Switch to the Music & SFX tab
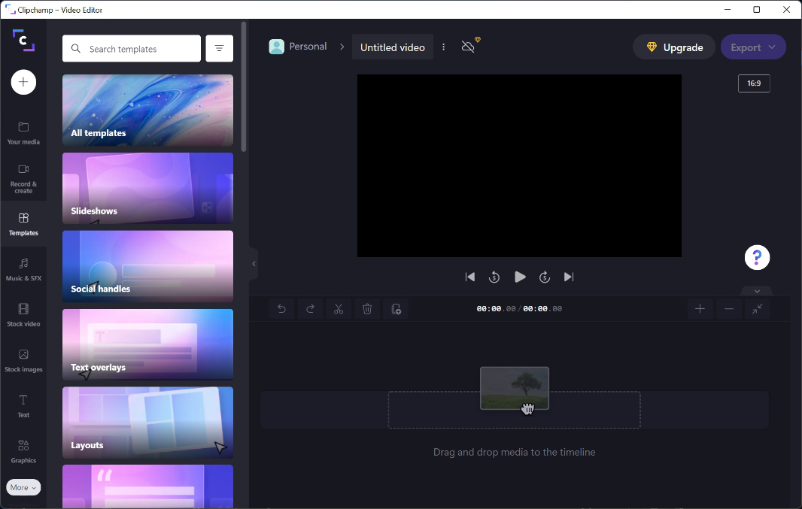The width and height of the screenshot is (802, 509). coord(23,269)
